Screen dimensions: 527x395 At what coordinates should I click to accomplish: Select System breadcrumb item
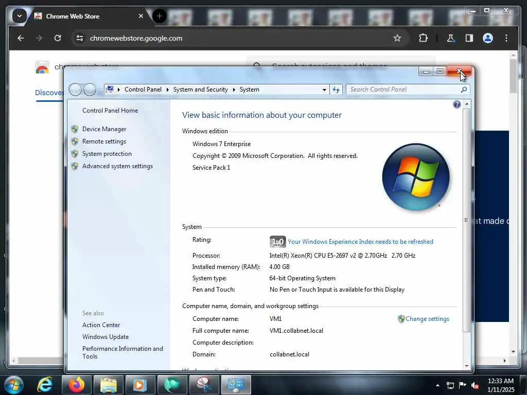click(249, 89)
